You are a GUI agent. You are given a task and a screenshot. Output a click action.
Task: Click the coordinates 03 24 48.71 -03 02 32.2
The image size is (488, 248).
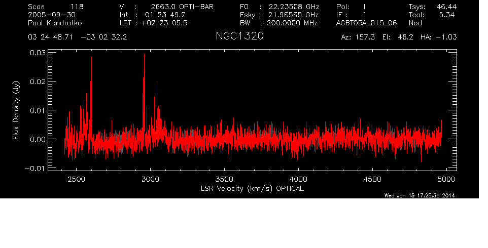pyautogui.click(x=78, y=37)
